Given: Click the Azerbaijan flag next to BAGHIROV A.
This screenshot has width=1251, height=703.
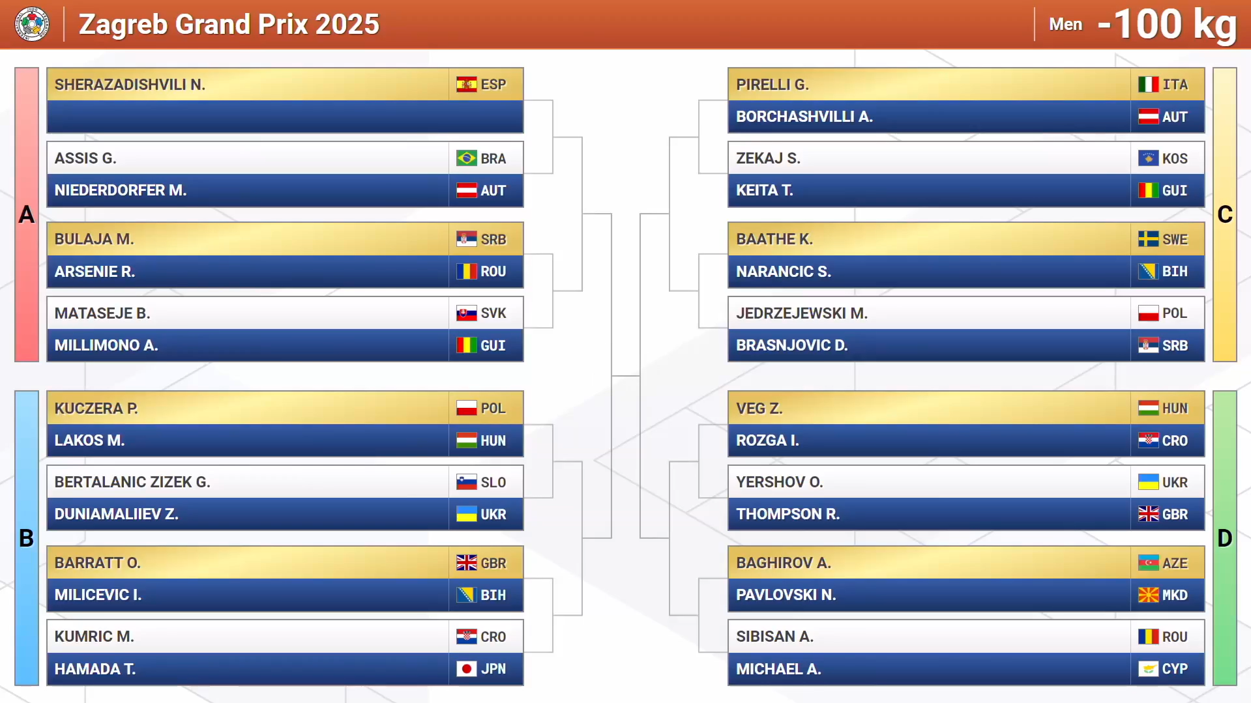Looking at the screenshot, I should [x=1148, y=563].
